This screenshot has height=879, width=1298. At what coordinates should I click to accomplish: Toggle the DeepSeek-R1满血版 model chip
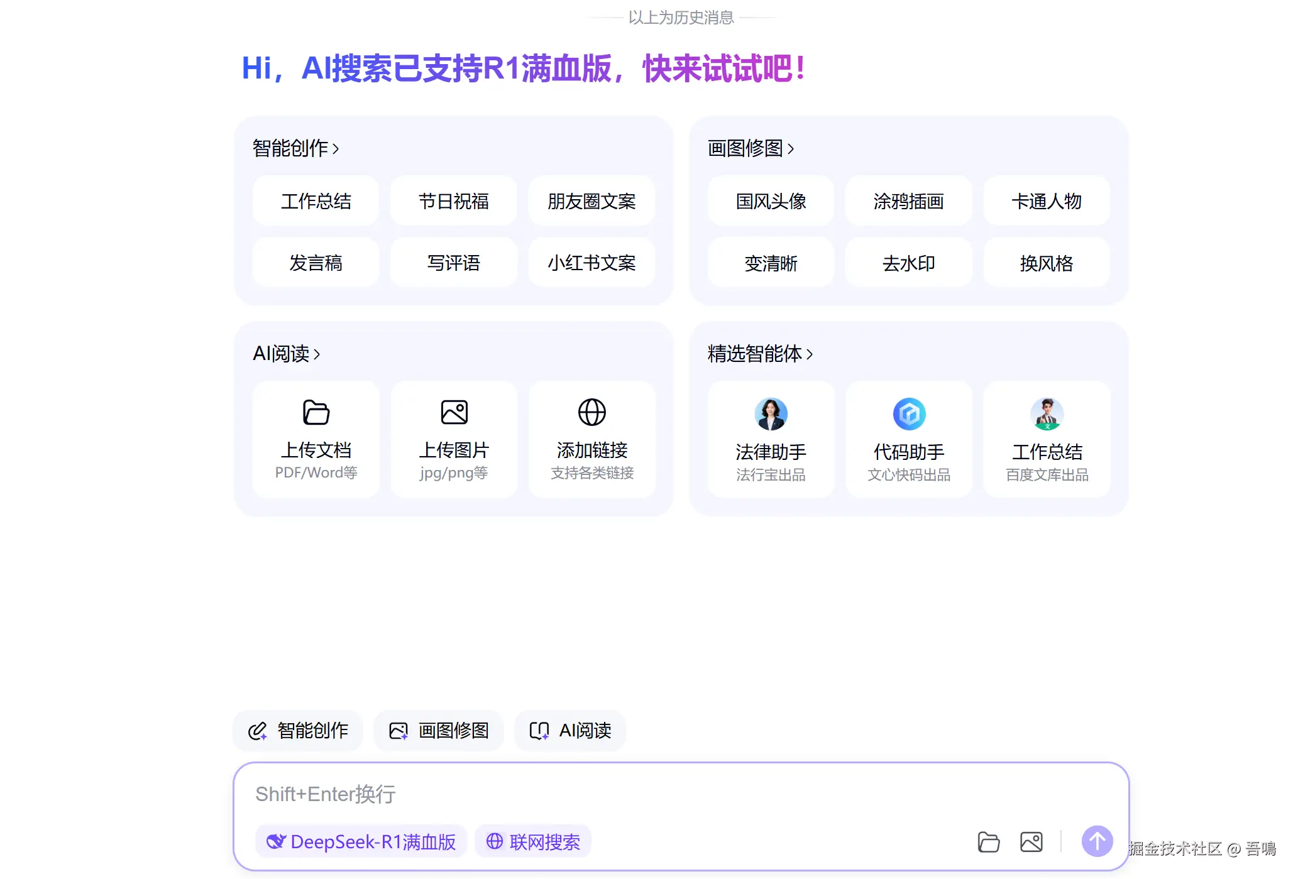click(x=361, y=841)
